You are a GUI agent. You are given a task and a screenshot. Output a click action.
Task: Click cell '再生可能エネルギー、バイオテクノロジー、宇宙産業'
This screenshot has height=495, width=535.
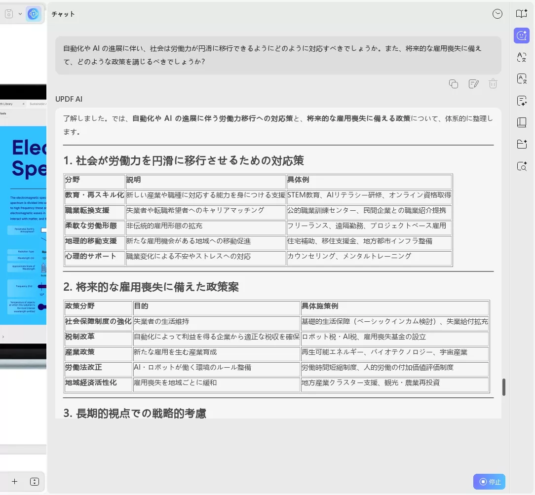tap(395, 353)
